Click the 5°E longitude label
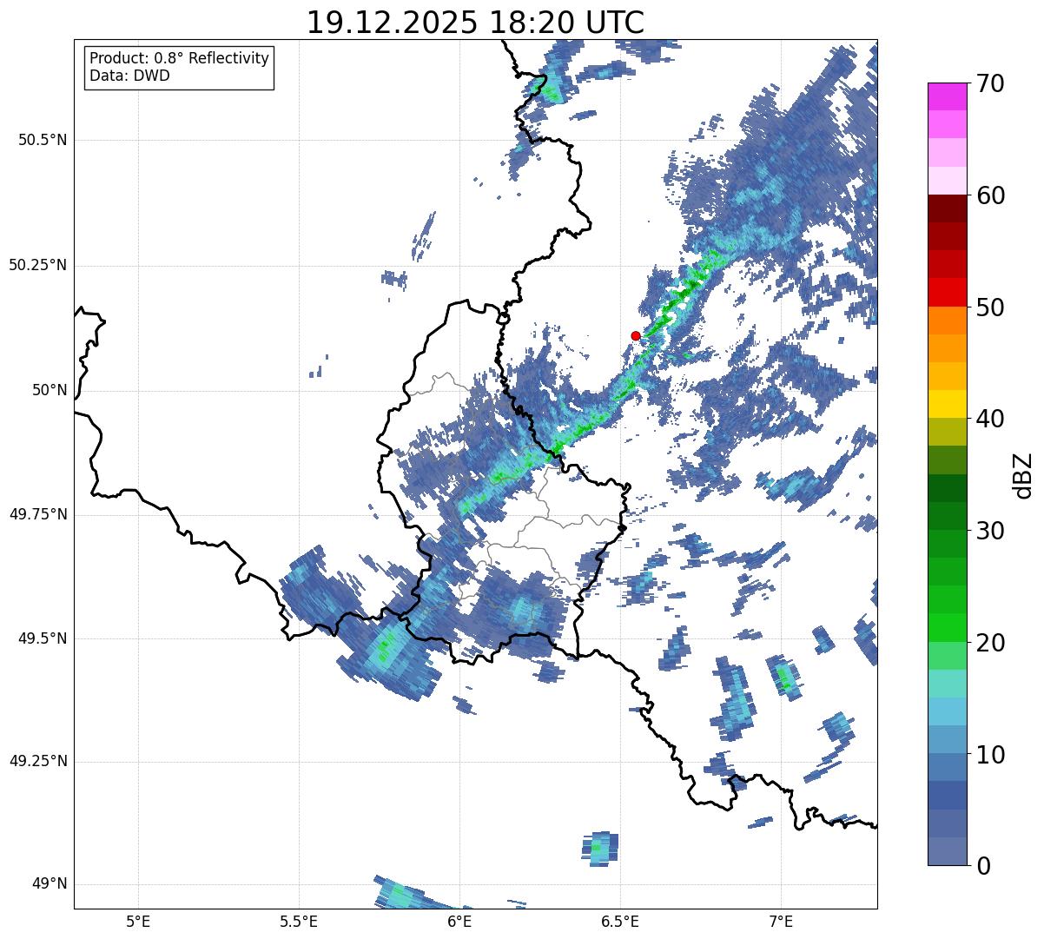Viewport: 1044px width, 939px height. pyautogui.click(x=138, y=921)
